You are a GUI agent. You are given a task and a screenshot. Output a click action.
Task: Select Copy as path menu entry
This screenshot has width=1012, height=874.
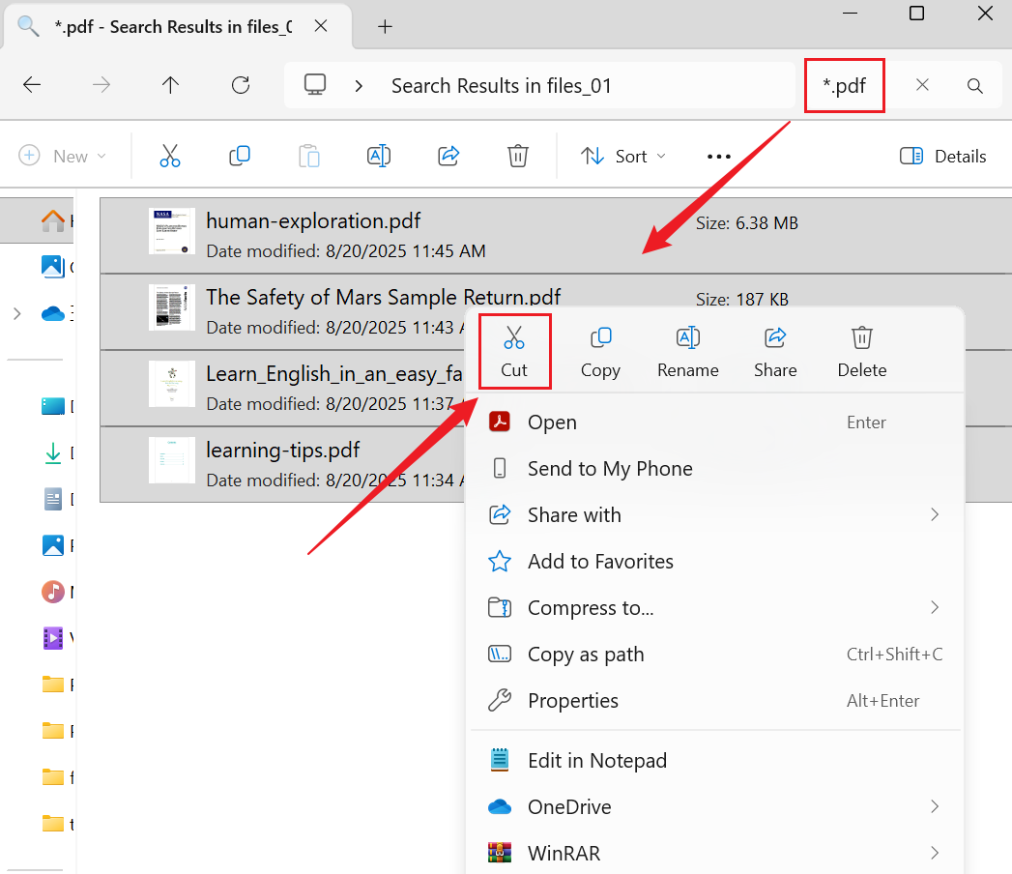click(586, 655)
